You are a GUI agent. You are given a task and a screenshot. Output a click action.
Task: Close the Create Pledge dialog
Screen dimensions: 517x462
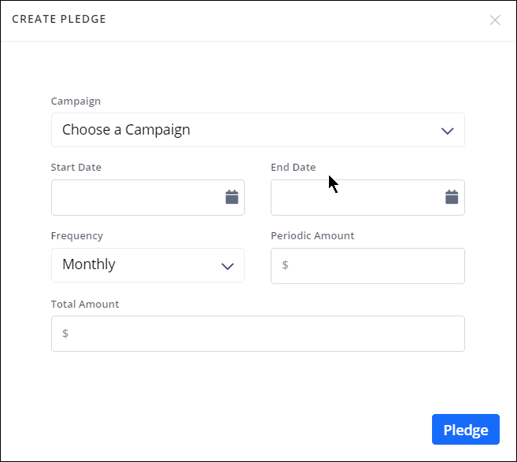click(495, 20)
